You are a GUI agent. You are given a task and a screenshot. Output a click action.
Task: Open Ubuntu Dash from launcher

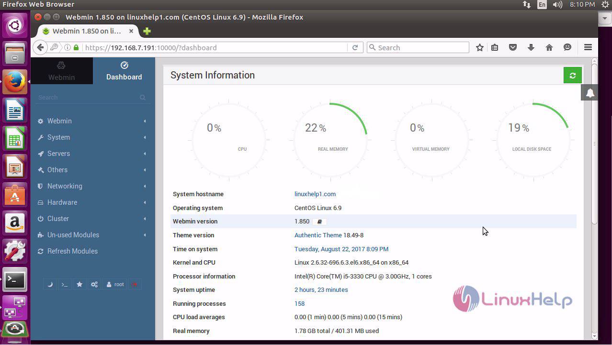pyautogui.click(x=15, y=25)
